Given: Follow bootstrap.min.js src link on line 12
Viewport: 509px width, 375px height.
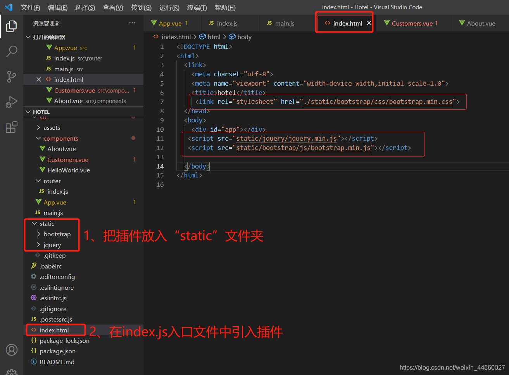Looking at the screenshot, I should pyautogui.click(x=303, y=148).
